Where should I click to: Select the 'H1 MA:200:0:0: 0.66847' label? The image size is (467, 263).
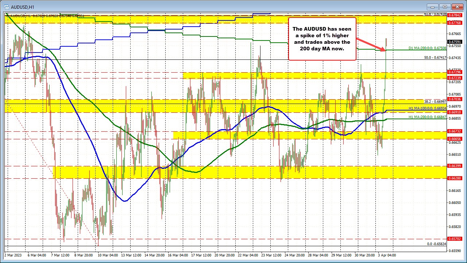click(427, 117)
